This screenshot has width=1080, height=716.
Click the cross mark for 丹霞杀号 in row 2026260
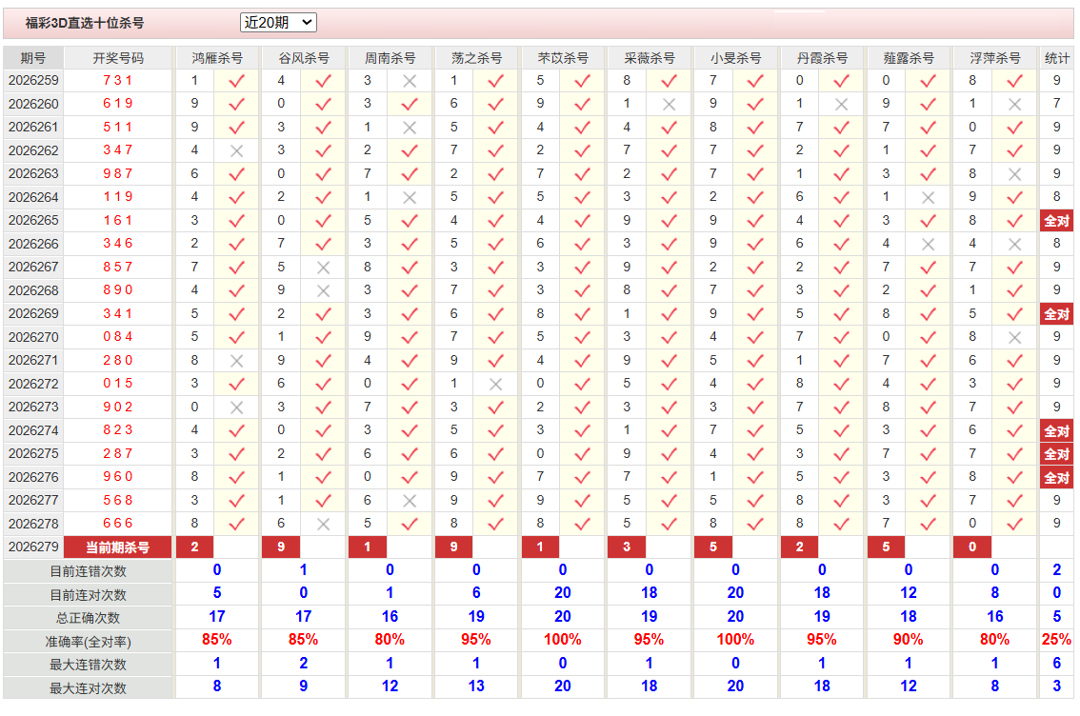tap(841, 105)
